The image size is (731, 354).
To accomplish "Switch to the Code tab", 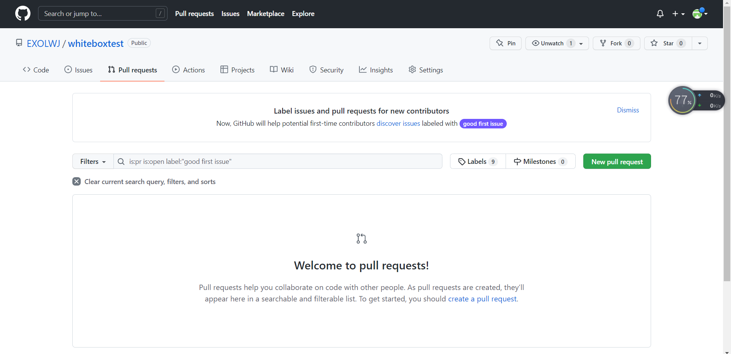I will 36,70.
